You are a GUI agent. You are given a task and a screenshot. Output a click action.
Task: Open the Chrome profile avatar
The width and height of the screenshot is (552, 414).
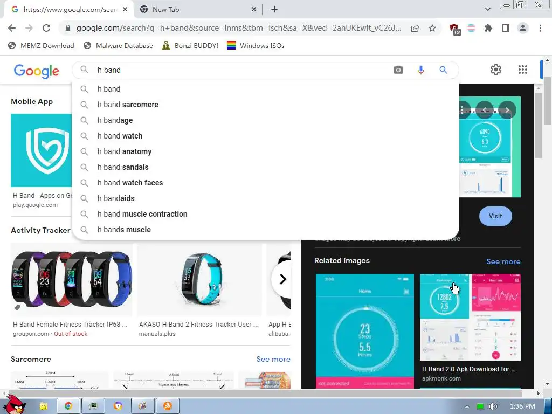click(x=523, y=28)
